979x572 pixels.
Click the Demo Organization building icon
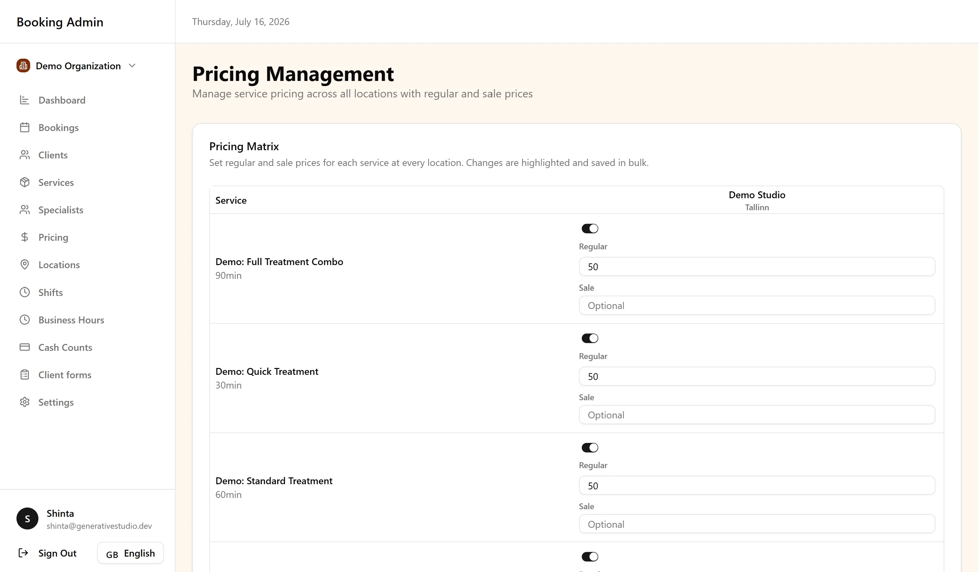tap(23, 65)
